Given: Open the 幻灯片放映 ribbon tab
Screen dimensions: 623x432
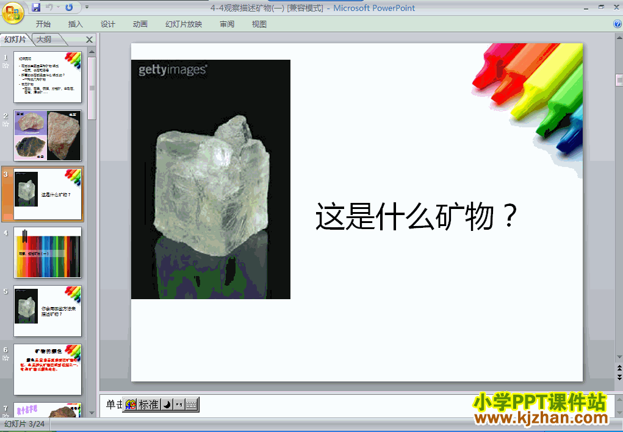Looking at the screenshot, I should [x=184, y=24].
